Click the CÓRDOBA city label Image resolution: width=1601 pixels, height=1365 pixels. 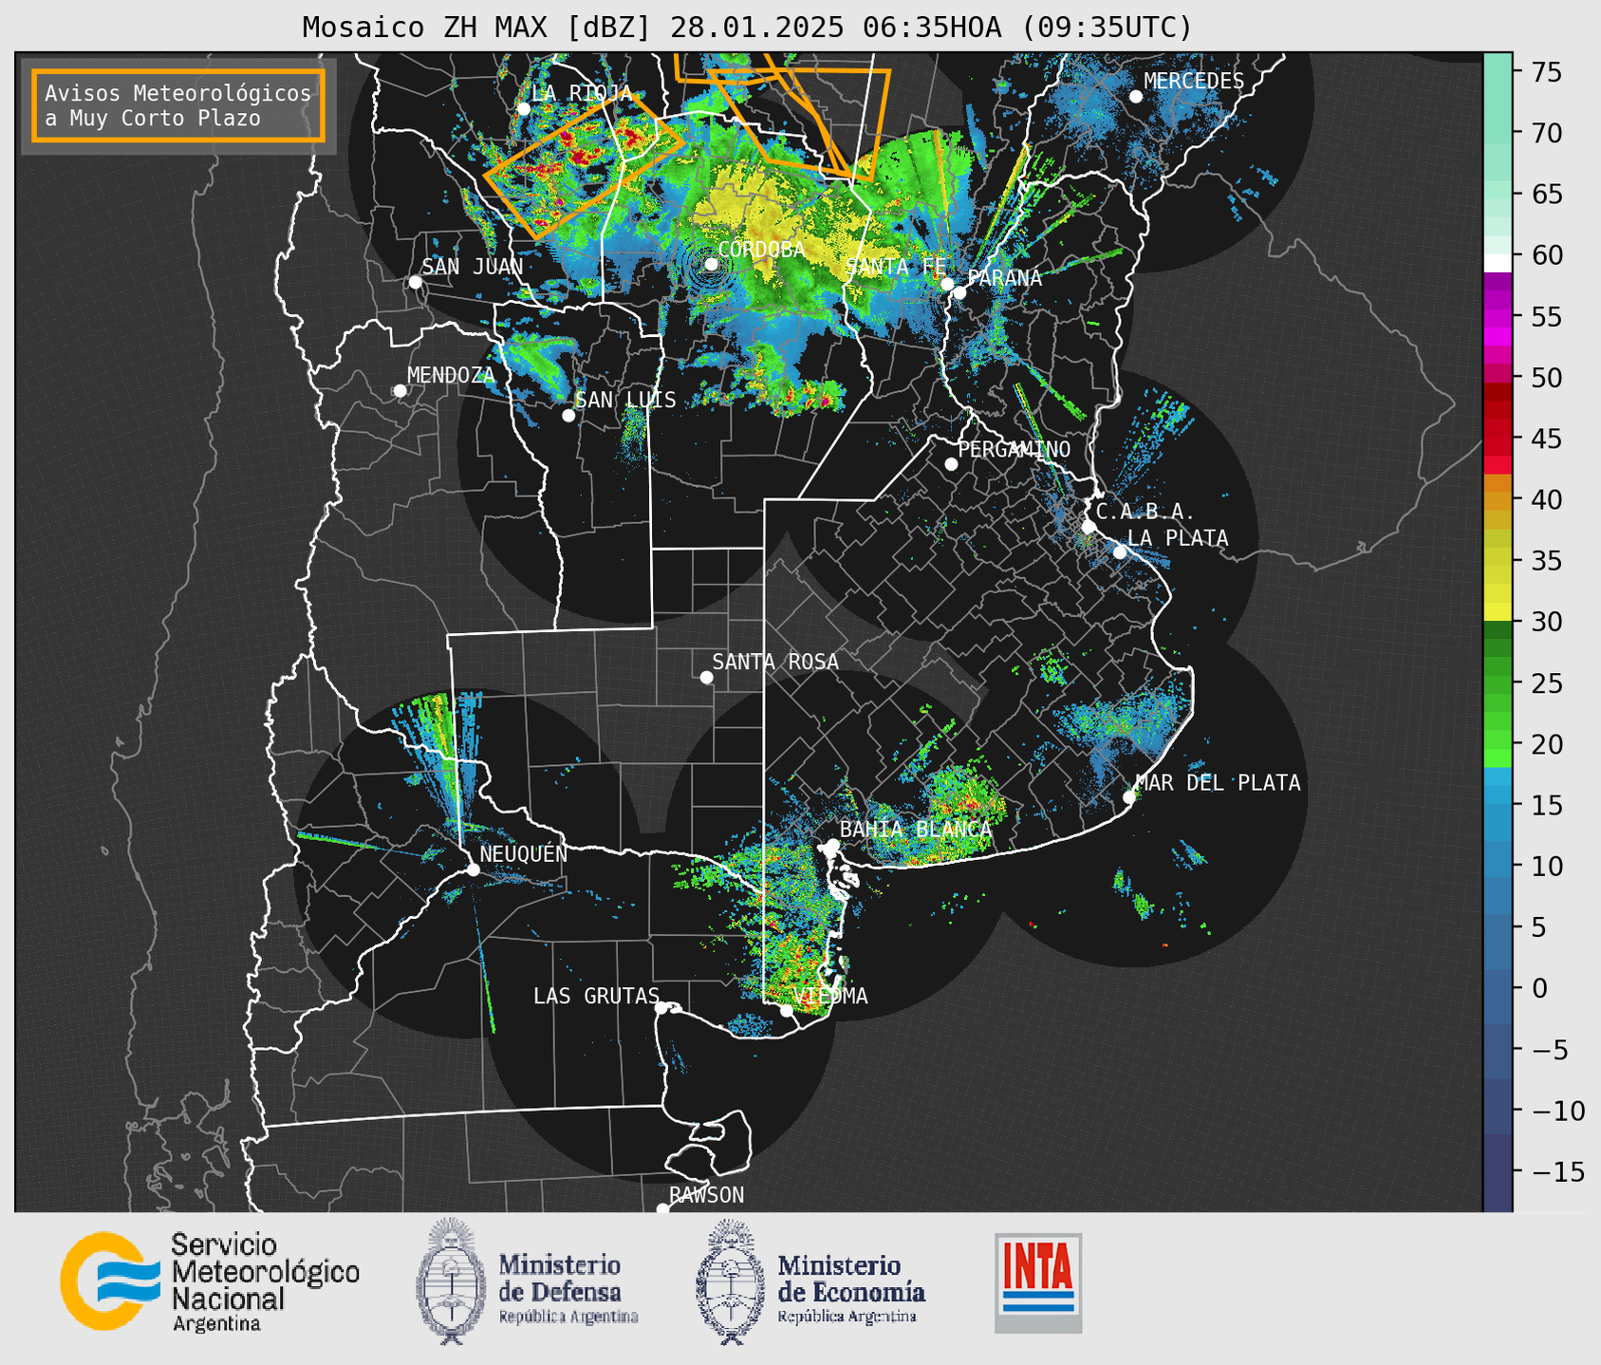click(x=761, y=250)
